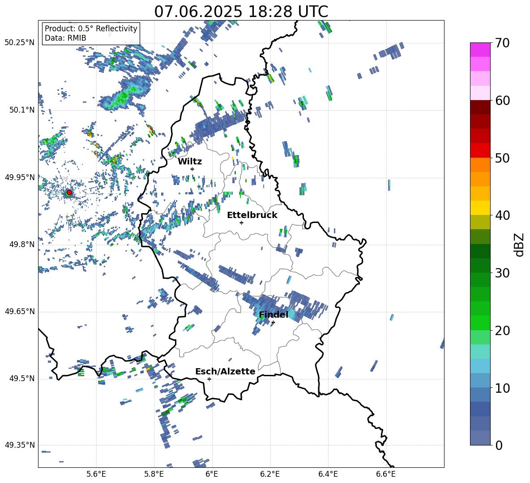Click the 30 colorbar tick label
Image resolution: width=530 pixels, height=483 pixels.
point(502,273)
